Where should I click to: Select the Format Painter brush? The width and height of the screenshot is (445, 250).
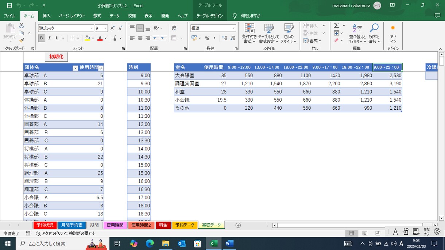[22, 40]
